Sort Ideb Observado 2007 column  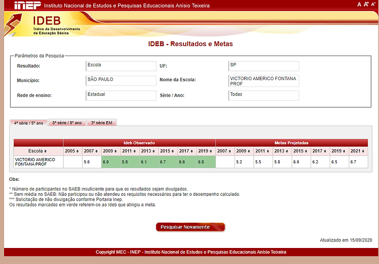point(96,151)
